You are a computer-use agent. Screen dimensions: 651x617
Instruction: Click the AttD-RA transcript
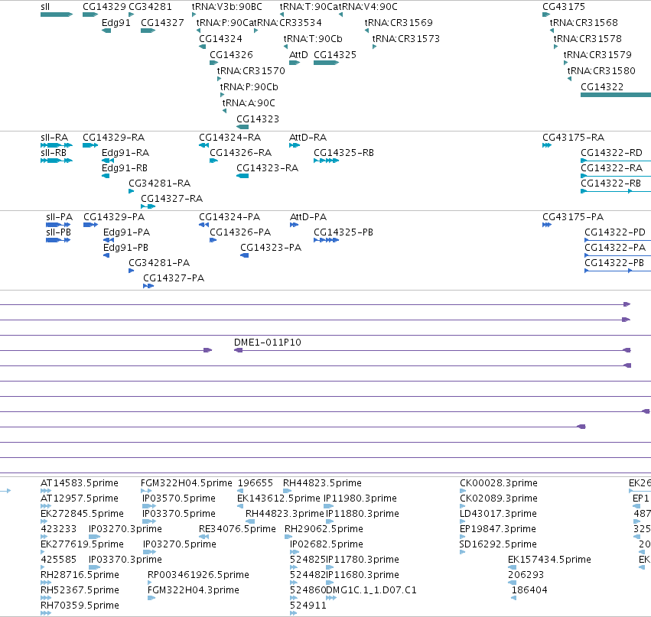(x=295, y=145)
